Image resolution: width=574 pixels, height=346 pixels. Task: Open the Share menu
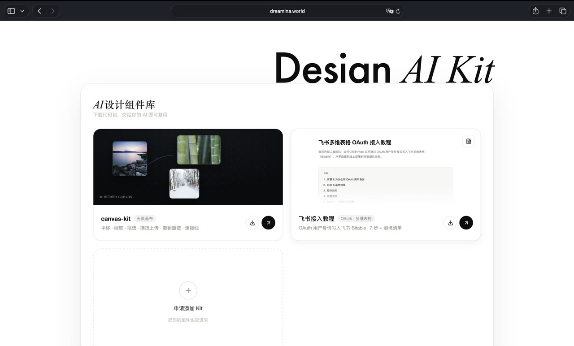tap(535, 11)
